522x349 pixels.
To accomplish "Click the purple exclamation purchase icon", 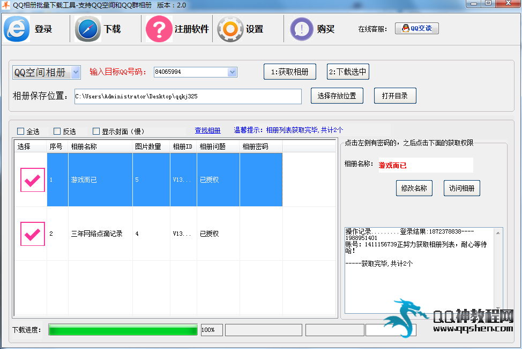I will (x=302, y=29).
